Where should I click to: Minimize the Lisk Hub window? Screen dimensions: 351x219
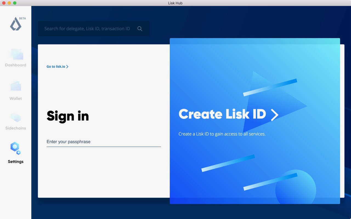[x=9, y=3]
